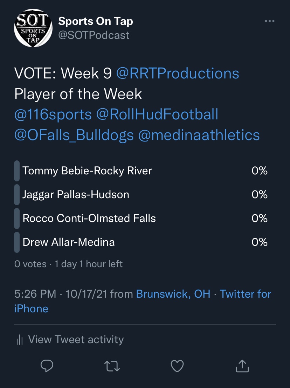Open the @OFalls_Bulldogs mention
Screen dimensions: 290x388
(74, 135)
